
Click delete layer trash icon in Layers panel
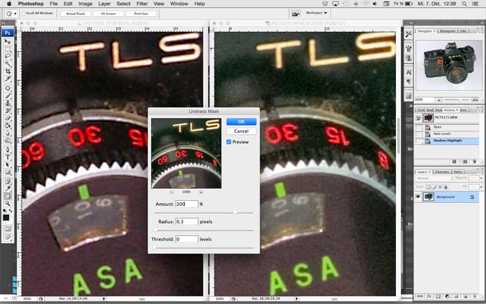click(x=474, y=296)
